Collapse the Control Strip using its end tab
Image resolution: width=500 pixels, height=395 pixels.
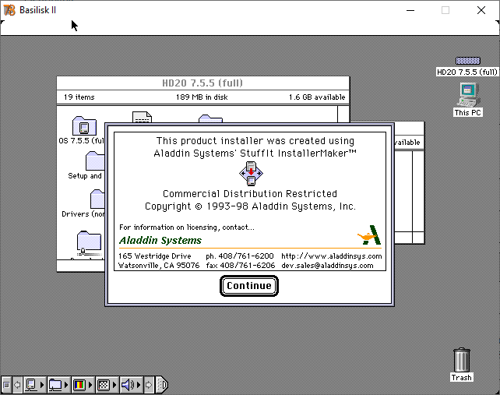click(x=162, y=385)
